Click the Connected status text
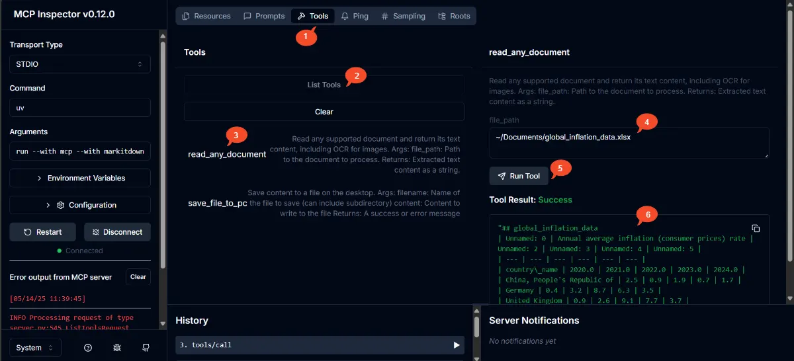794x361 pixels. pyautogui.click(x=84, y=251)
